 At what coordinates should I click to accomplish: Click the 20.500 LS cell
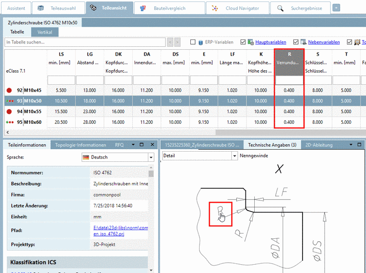pos(61,122)
